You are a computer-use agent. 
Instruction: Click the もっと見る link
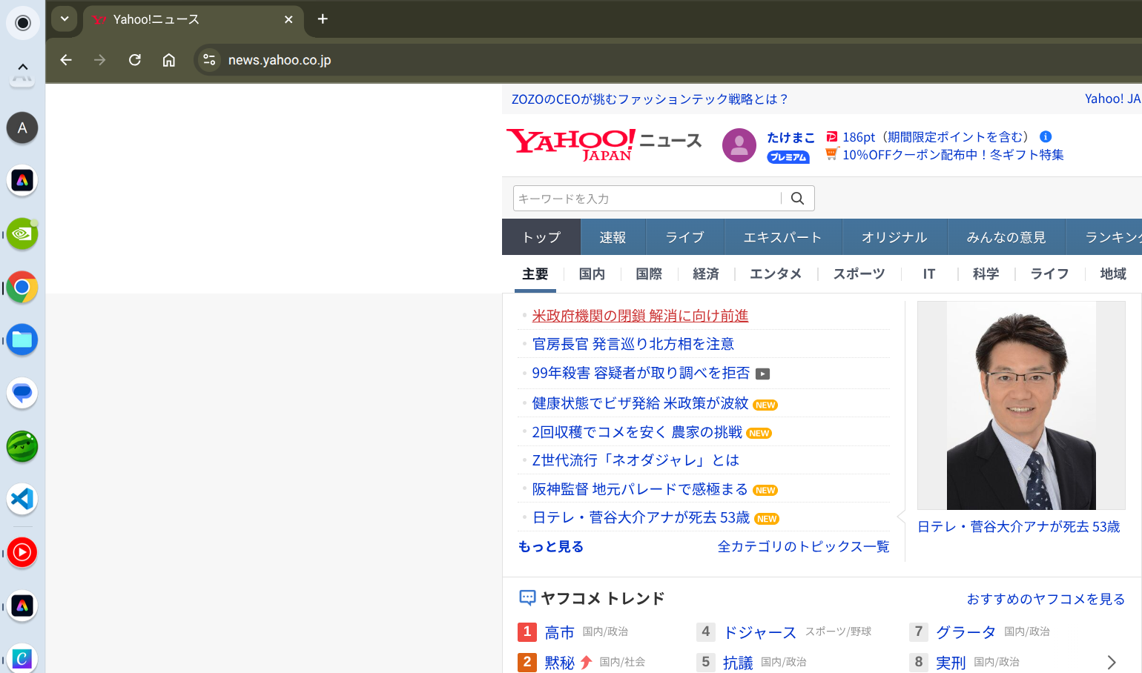(x=551, y=547)
